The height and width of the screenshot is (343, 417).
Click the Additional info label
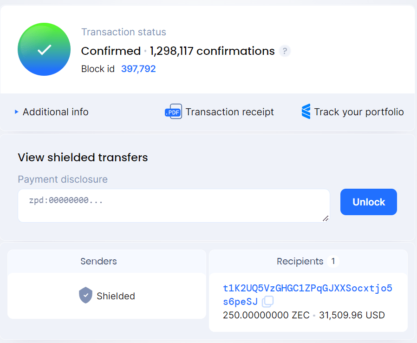tap(55, 112)
